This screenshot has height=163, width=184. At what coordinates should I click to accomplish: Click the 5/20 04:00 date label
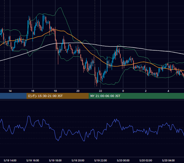coord(168,160)
